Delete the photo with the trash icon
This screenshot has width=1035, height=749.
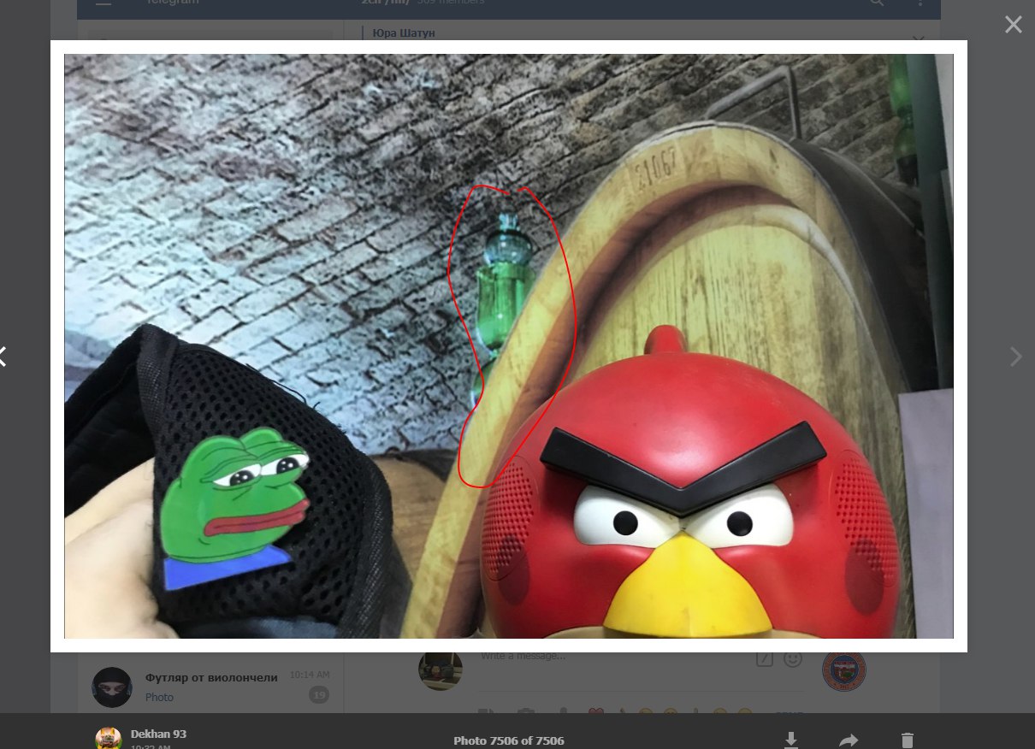[x=908, y=740]
